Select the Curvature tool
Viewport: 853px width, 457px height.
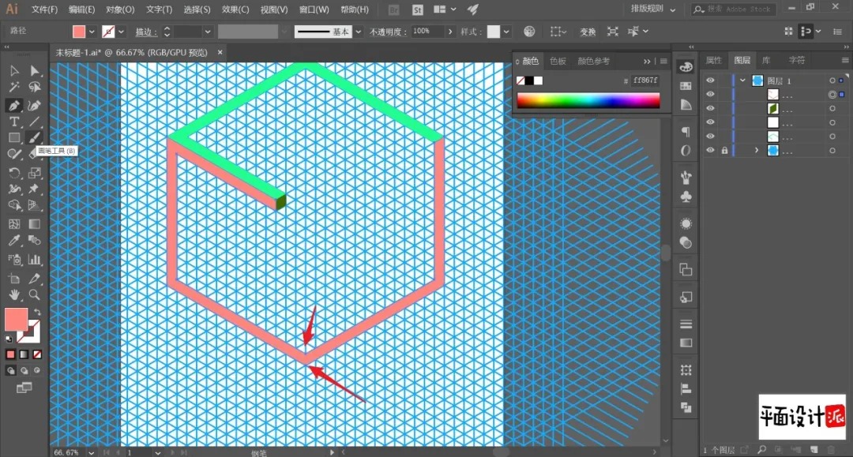click(x=35, y=106)
